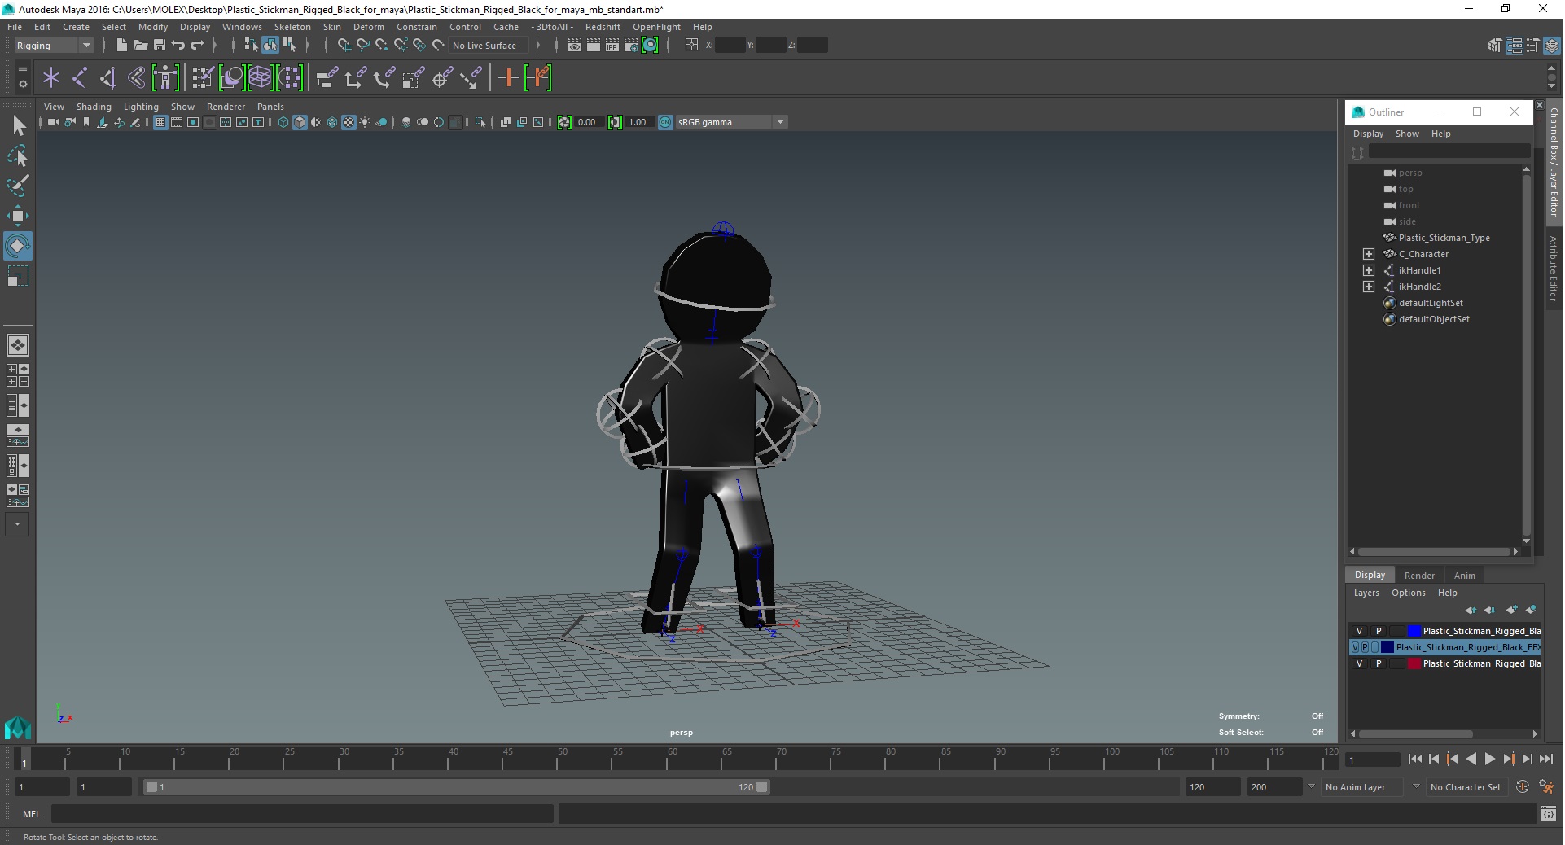
Task: Open the No Character Set dropdown
Action: coord(1467,787)
